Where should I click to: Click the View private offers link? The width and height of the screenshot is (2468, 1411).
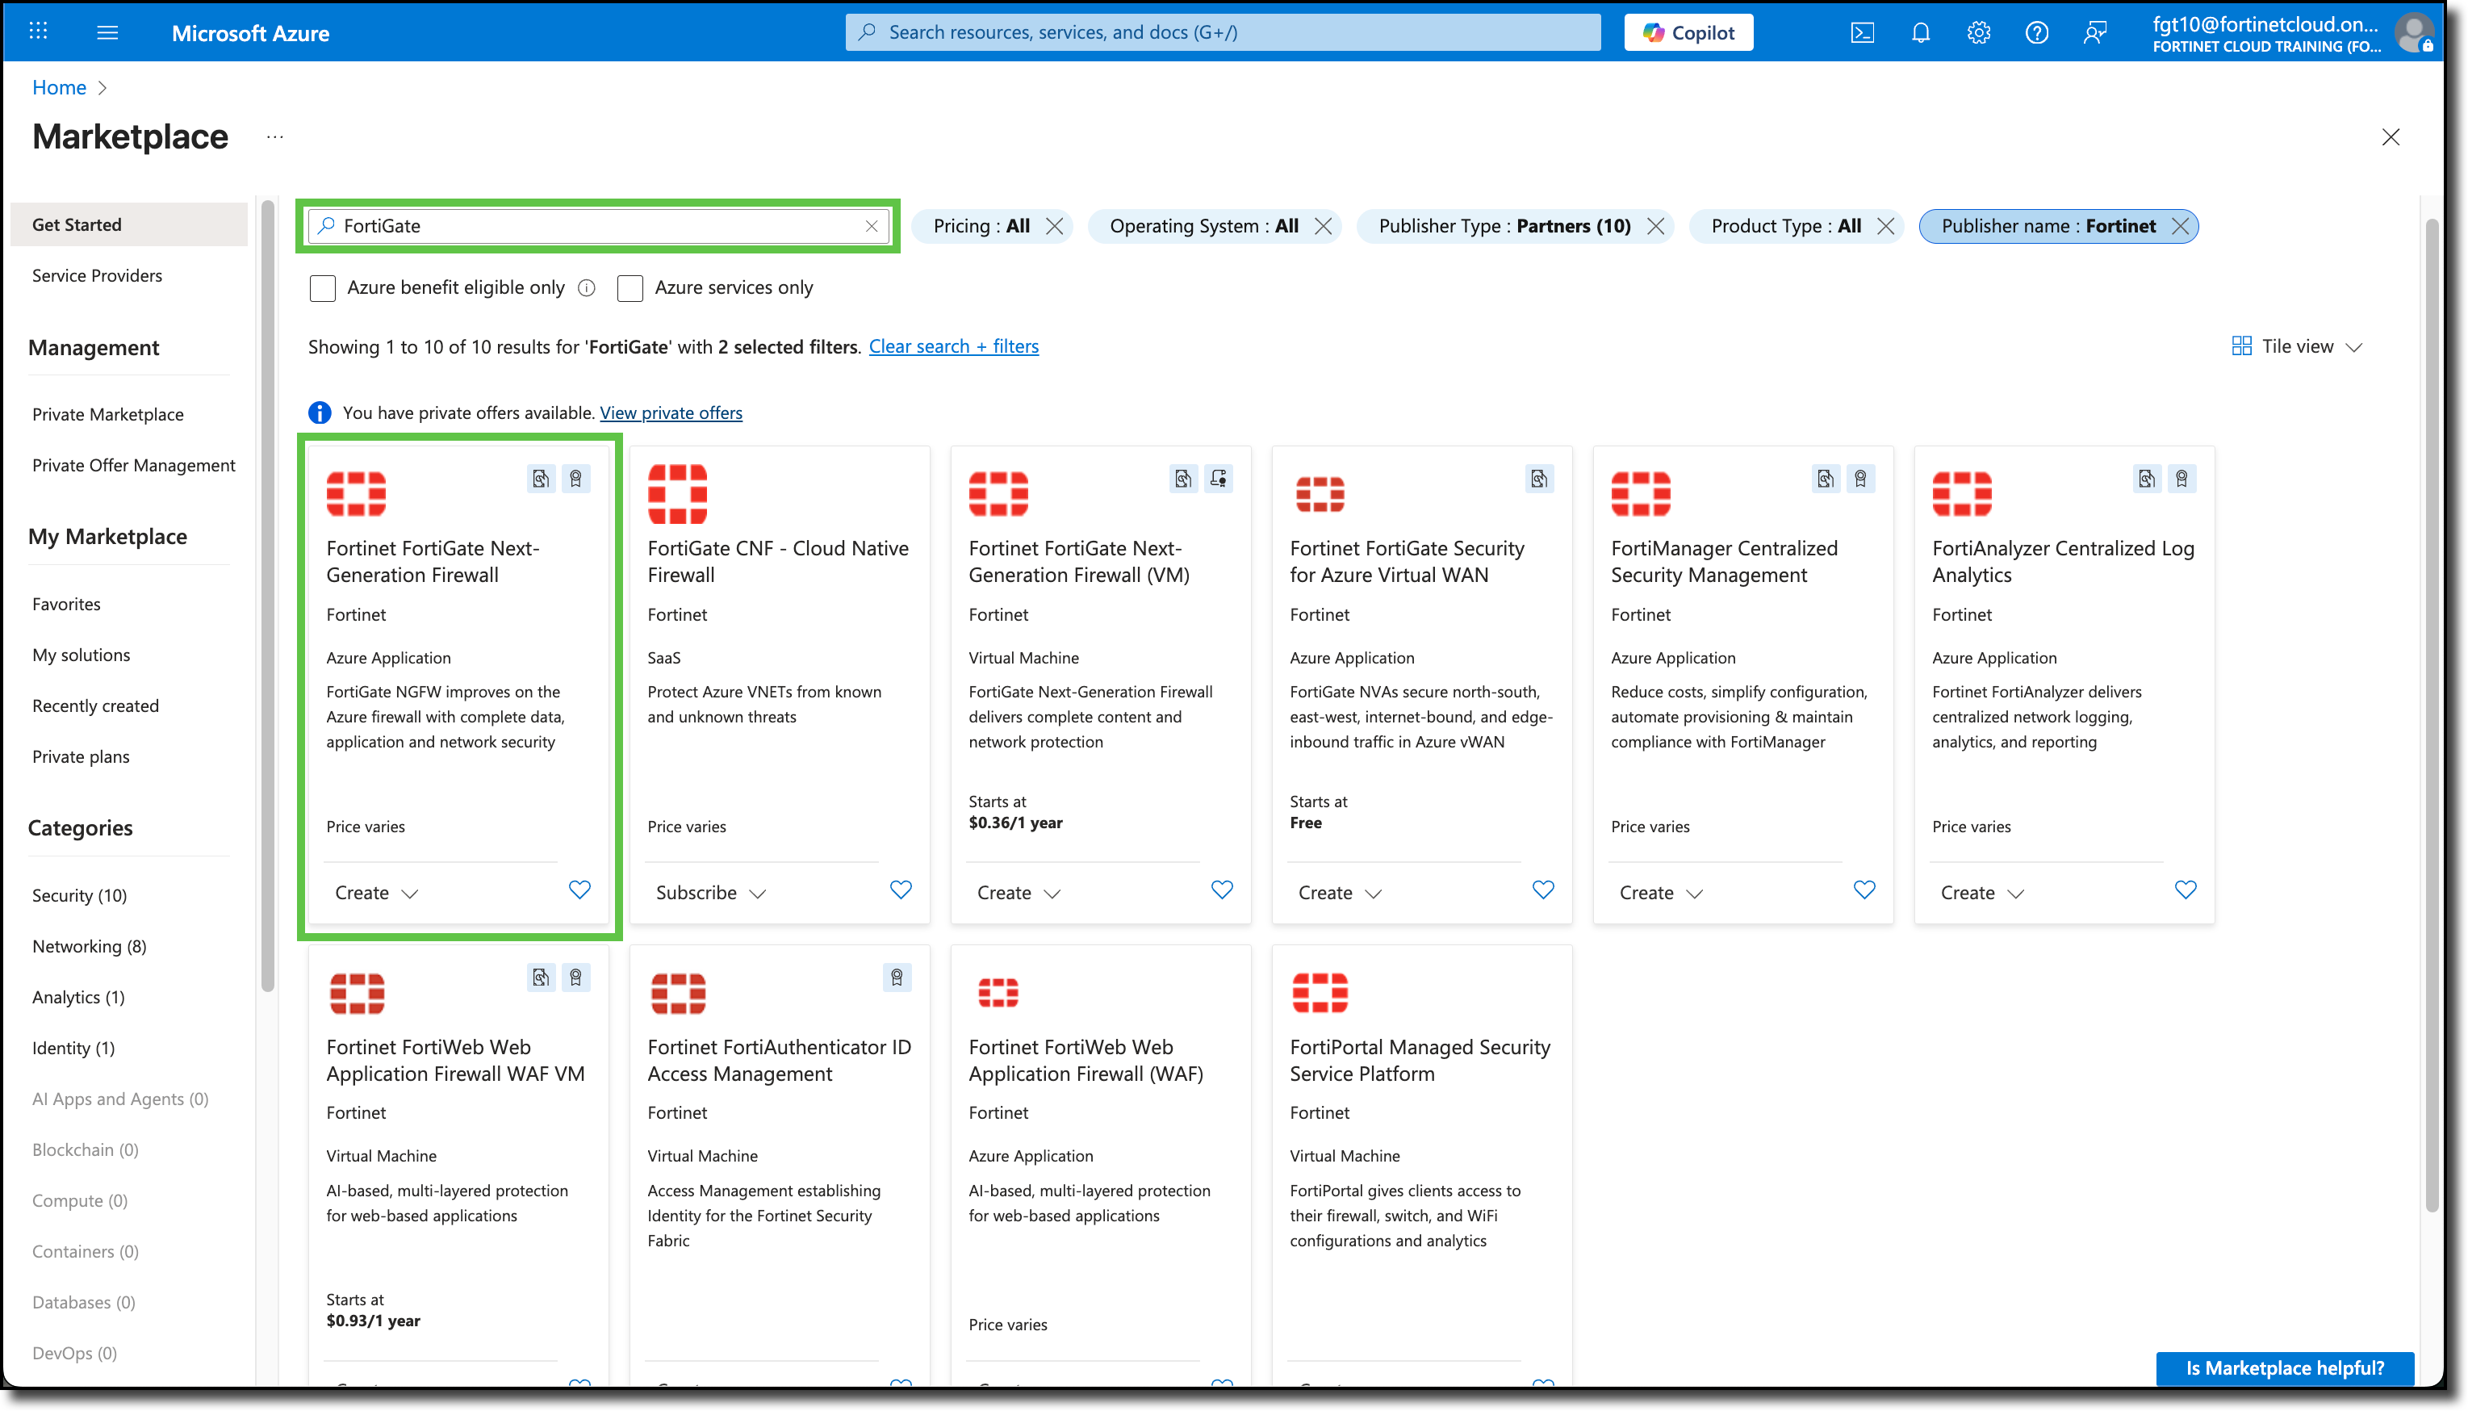[671, 412]
